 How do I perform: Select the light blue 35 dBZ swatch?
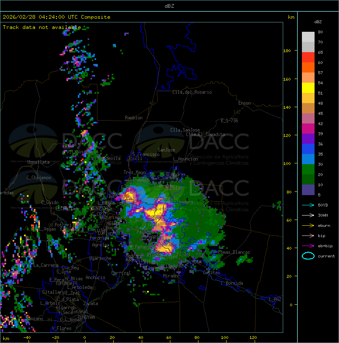308,159
